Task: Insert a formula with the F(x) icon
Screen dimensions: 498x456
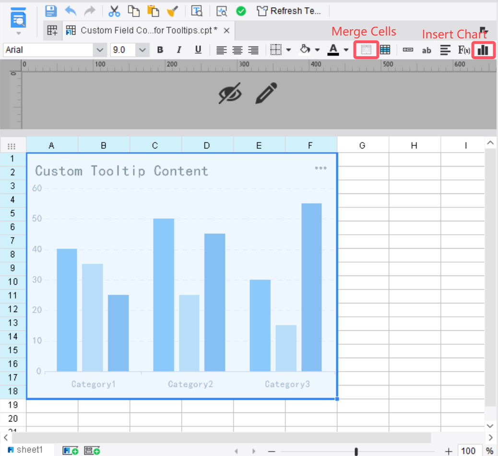Action: [x=463, y=49]
